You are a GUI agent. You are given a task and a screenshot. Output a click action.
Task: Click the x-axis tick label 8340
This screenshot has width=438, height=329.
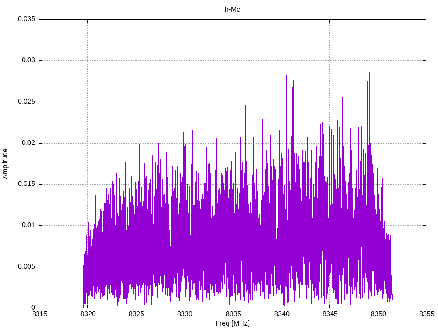[x=281, y=314]
